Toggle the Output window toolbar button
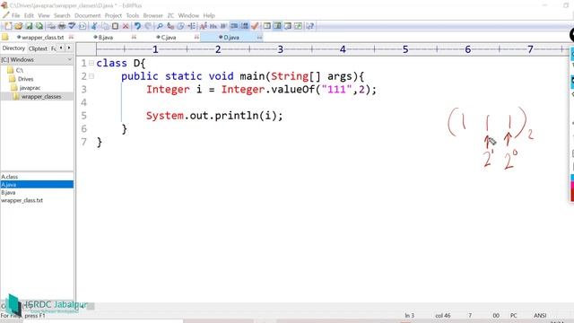Viewport: 574px width, 323px height. tap(288, 26)
